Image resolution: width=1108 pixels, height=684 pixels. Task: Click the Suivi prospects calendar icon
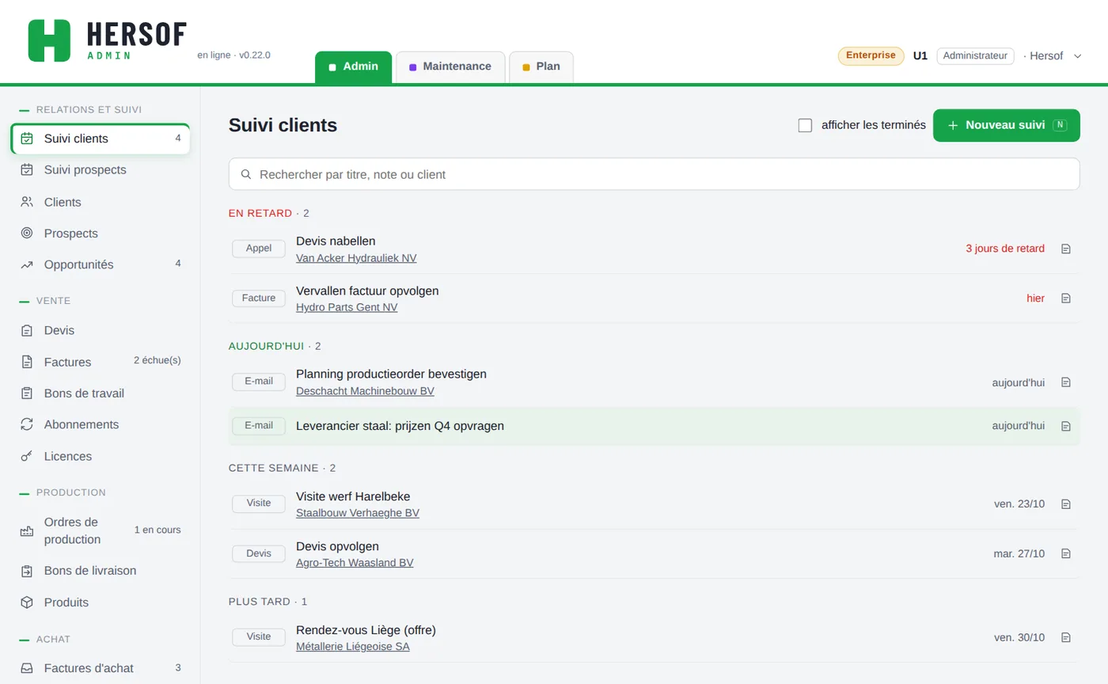pos(27,169)
